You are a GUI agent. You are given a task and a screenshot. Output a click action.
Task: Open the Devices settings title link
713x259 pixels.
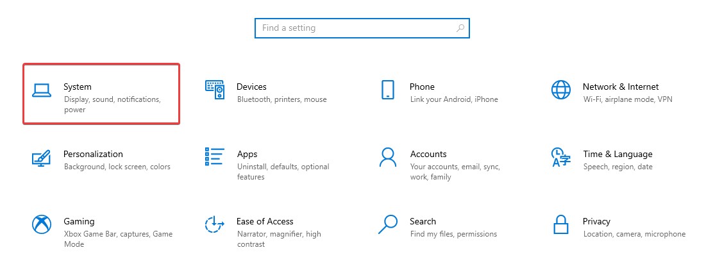251,87
